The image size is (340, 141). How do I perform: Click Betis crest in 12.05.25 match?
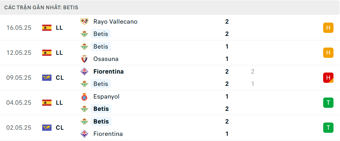[x=84, y=47]
